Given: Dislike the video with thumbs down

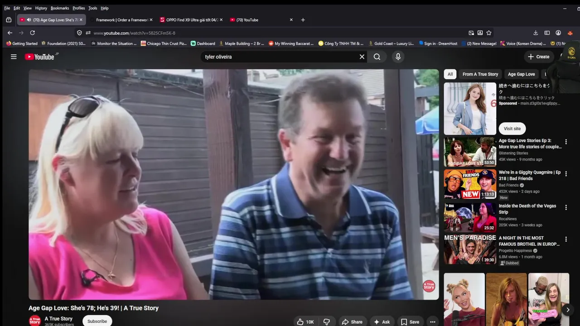Looking at the screenshot, I should 326,322.
